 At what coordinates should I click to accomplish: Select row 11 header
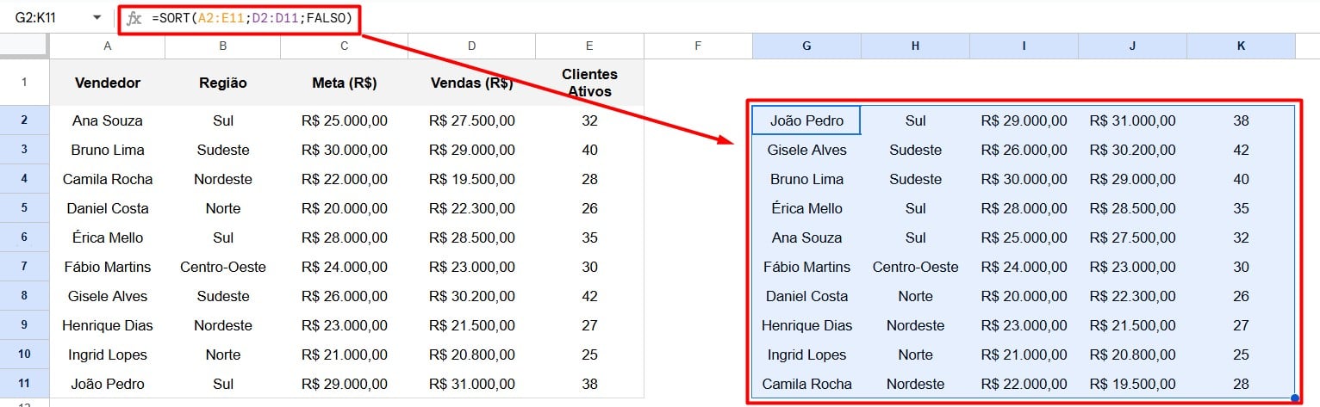click(24, 384)
